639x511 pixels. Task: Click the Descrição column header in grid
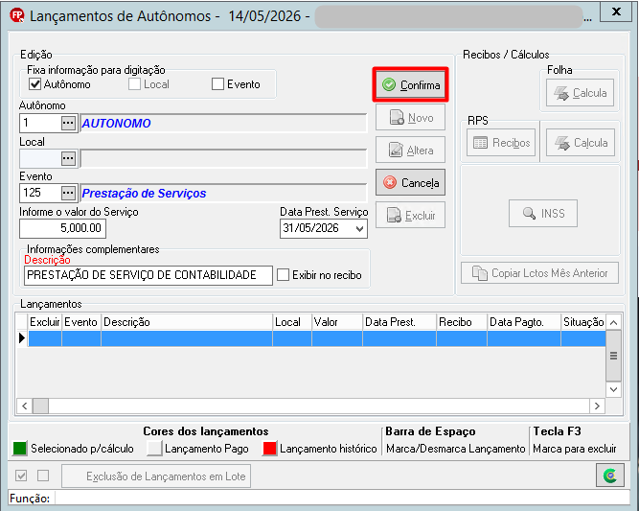(x=187, y=322)
